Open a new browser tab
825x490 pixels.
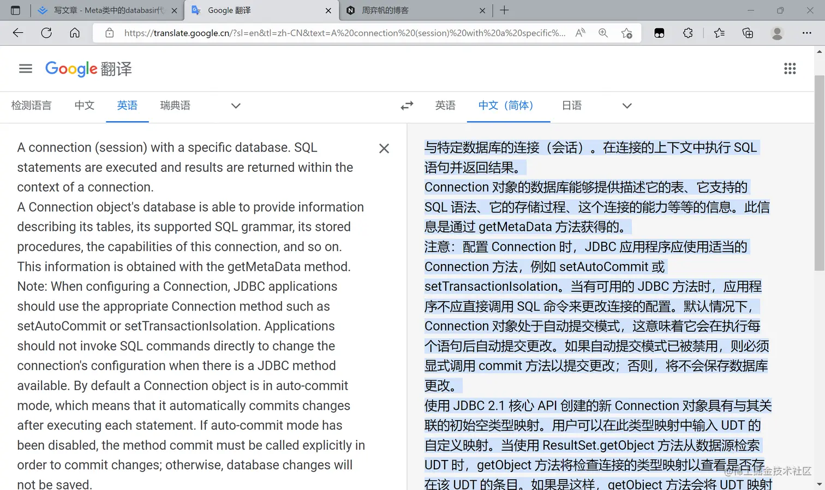coord(504,10)
